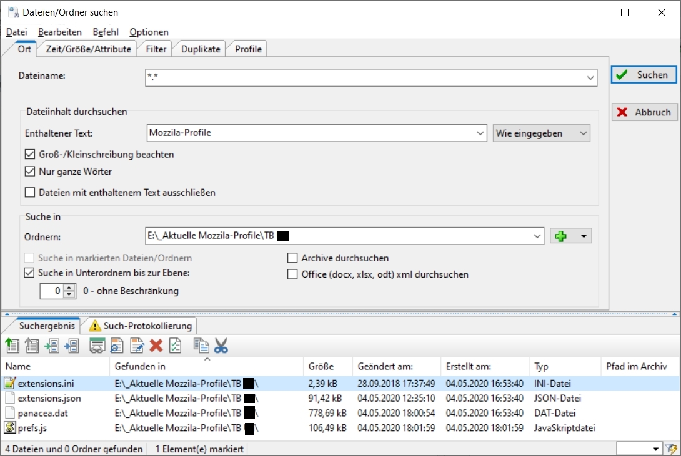Image resolution: width=681 pixels, height=456 pixels.
Task: Click the red X delete icon in results toolbar
Action: [x=156, y=346]
